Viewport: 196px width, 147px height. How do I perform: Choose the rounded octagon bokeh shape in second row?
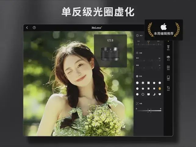[137, 88]
